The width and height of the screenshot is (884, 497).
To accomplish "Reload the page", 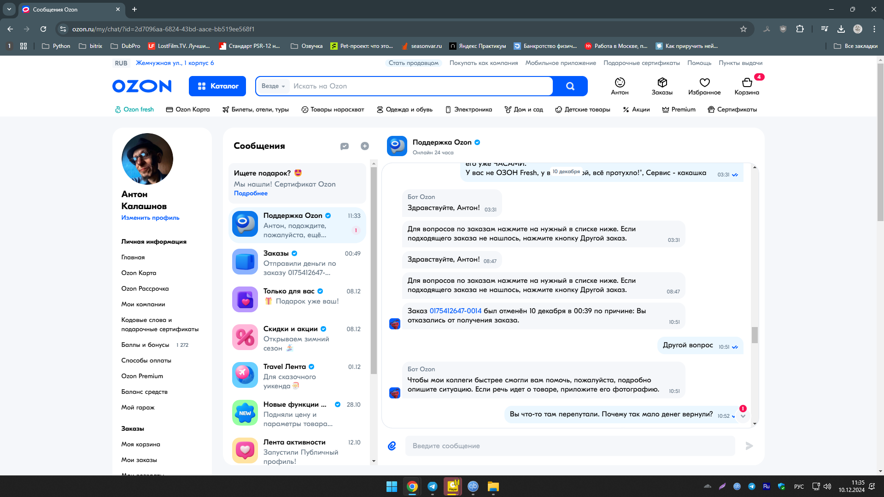I will pyautogui.click(x=43, y=29).
